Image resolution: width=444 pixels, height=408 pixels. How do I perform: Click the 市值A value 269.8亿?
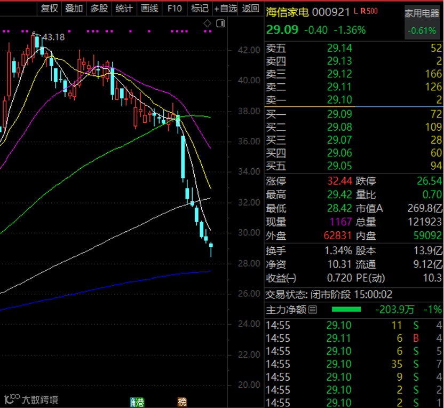[425, 208]
